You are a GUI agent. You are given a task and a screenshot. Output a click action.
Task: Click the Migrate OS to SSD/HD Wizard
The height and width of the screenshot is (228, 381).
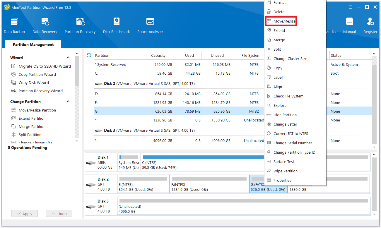41,66
